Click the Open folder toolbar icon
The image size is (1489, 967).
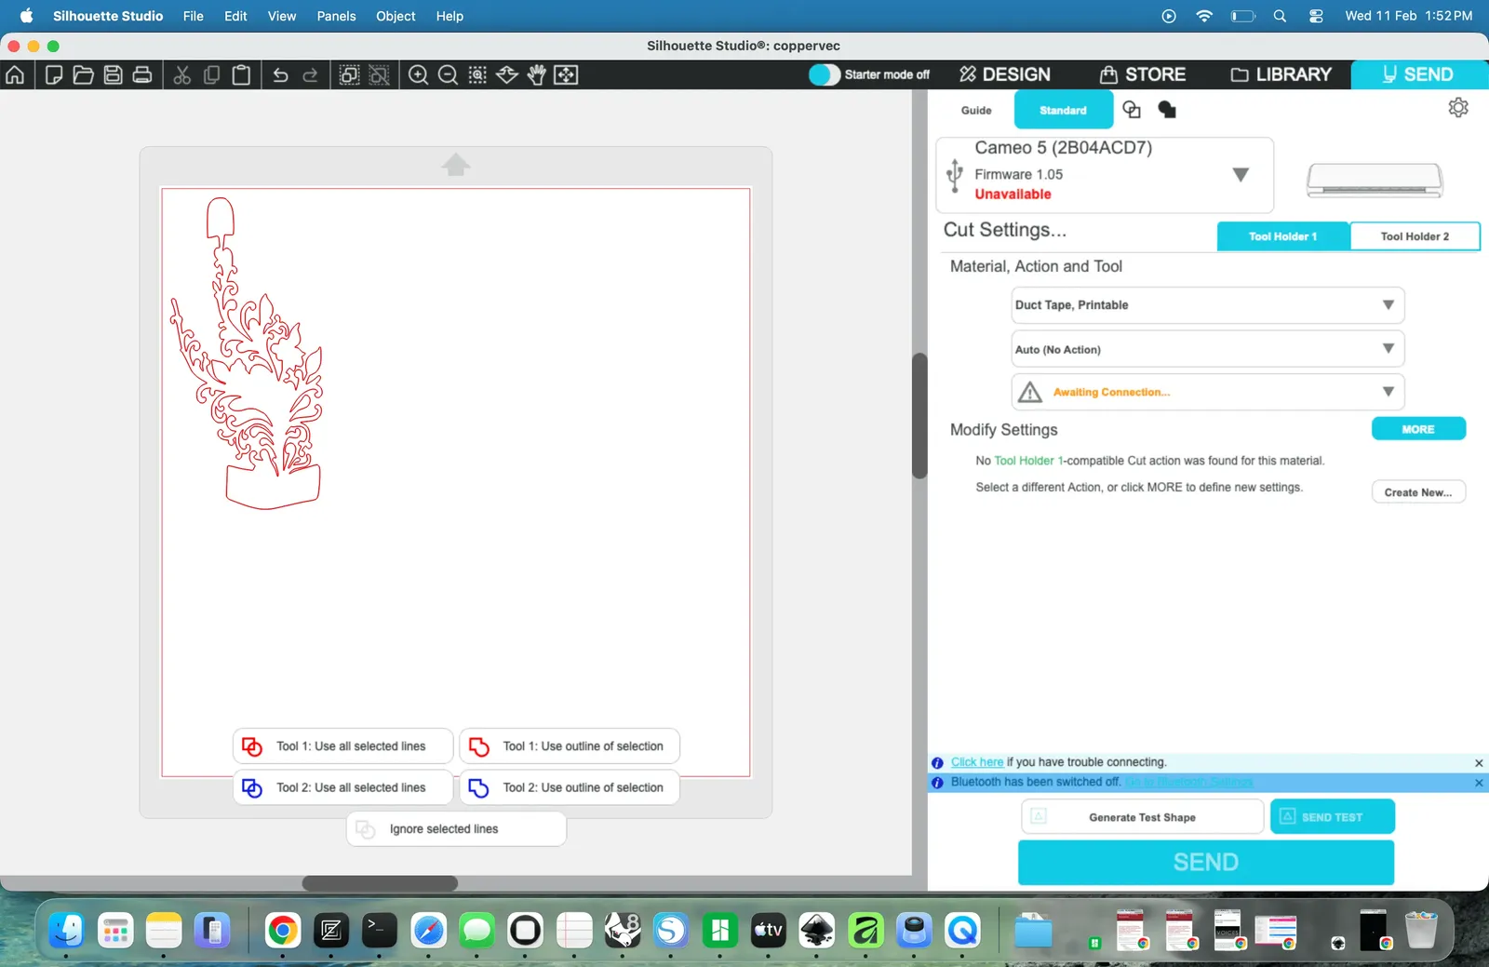(83, 74)
